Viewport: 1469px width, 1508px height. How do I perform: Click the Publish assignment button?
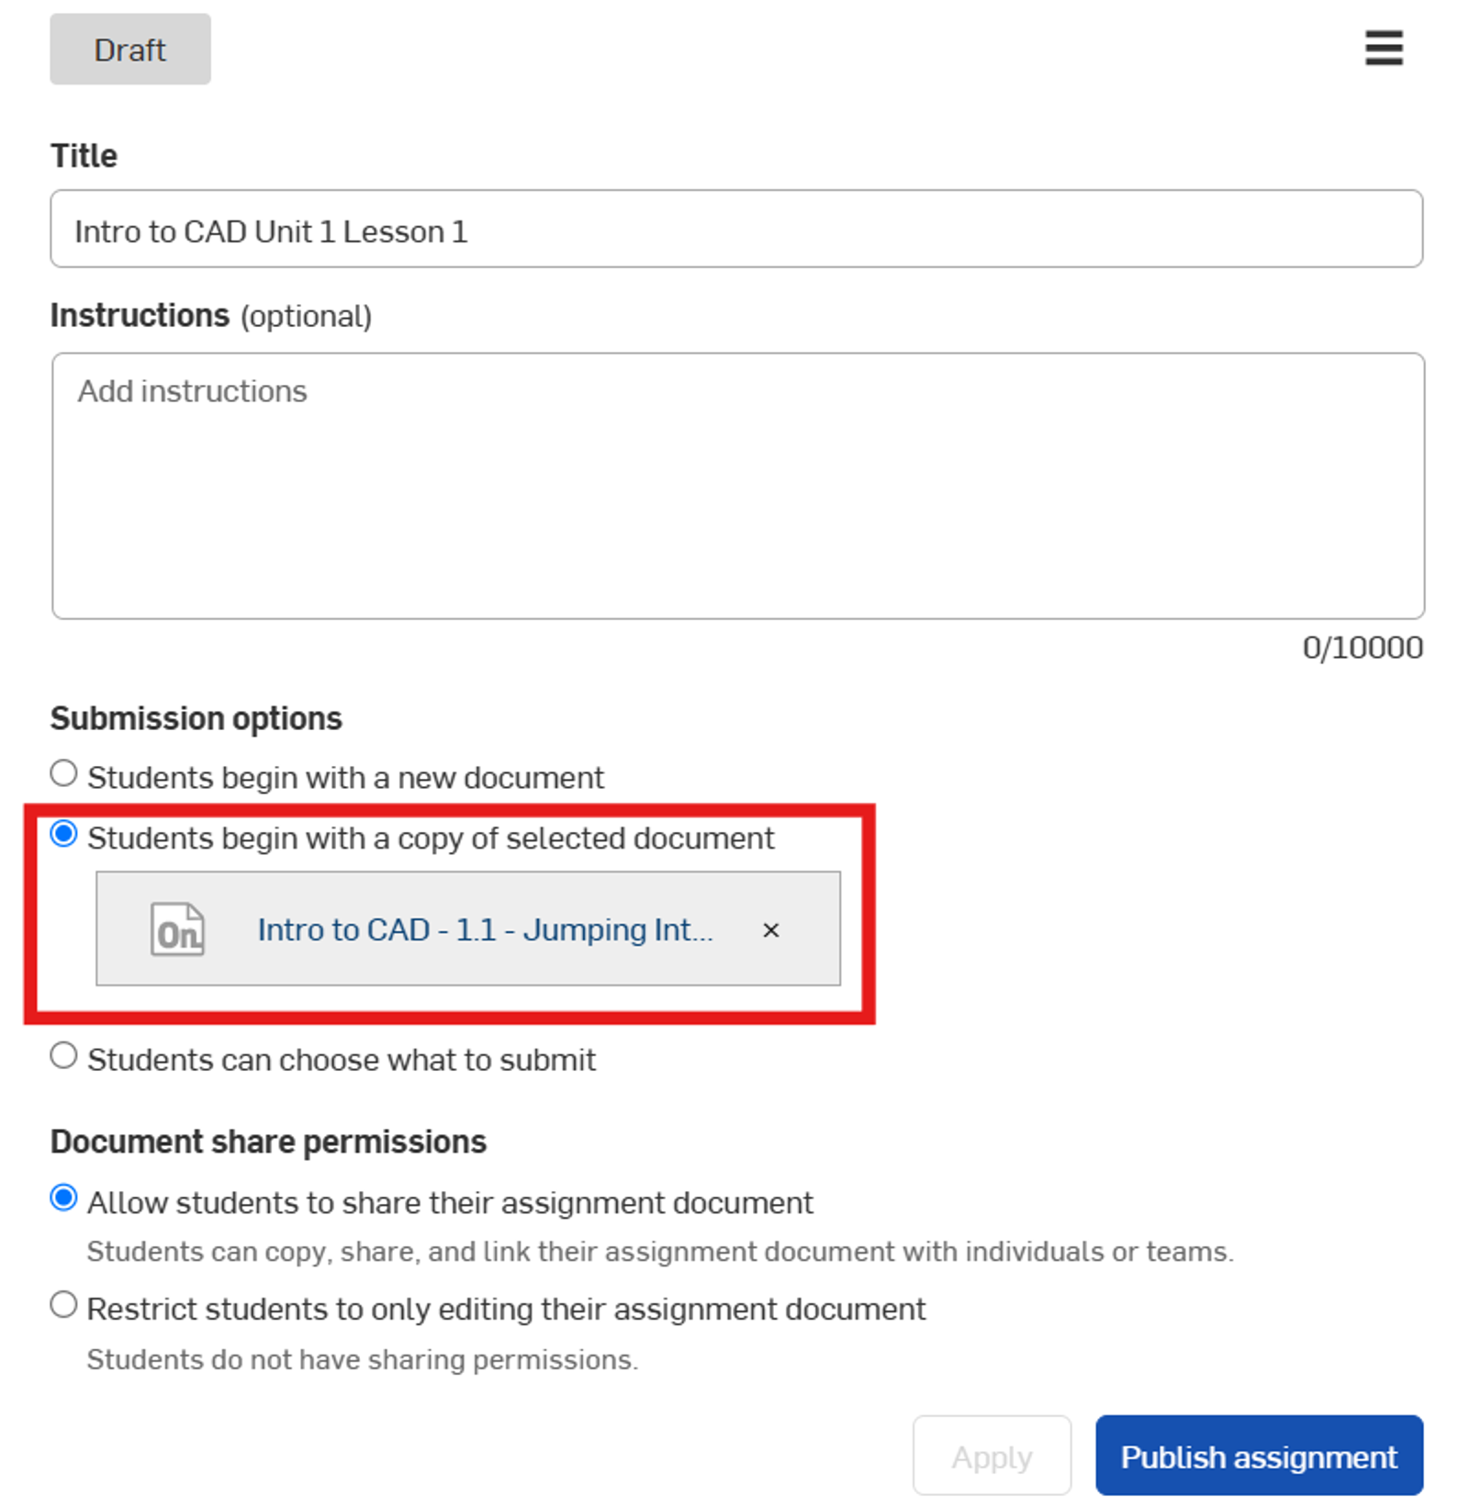pos(1258,1457)
